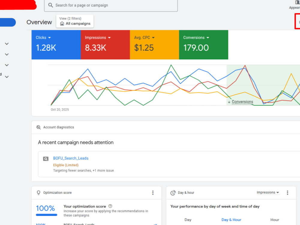This screenshot has height=225, width=300.
Task: Click the optimization score help question icon
Action: (110, 206)
